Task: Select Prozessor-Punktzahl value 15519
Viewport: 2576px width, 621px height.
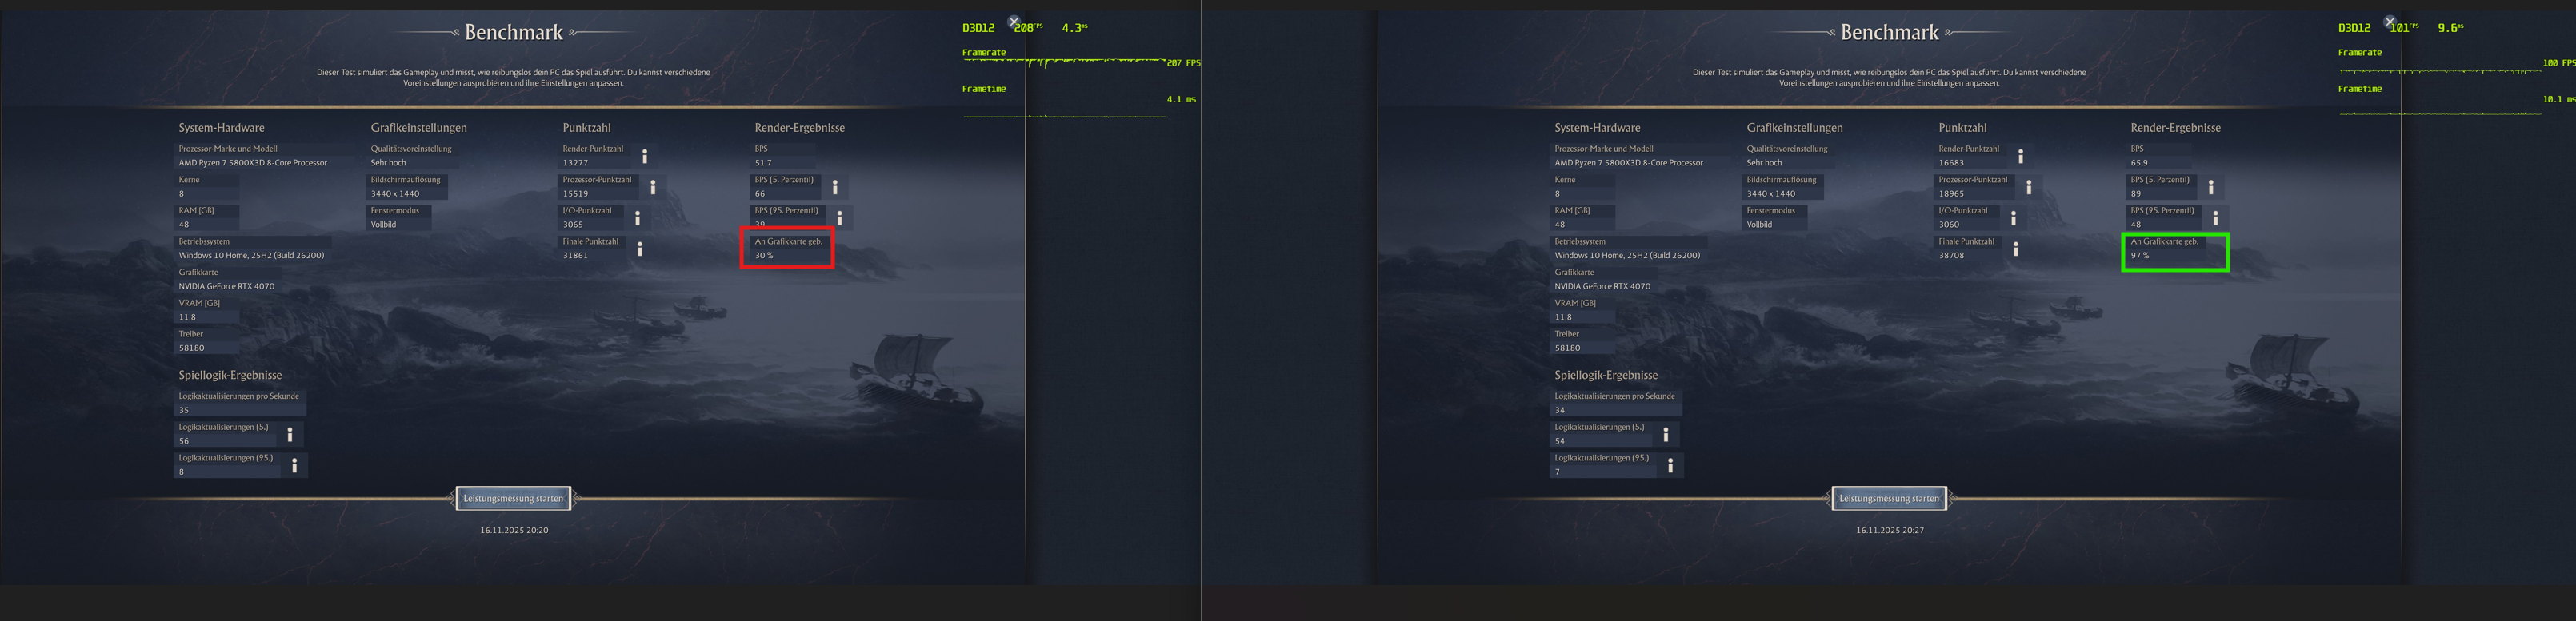Action: pyautogui.click(x=575, y=193)
